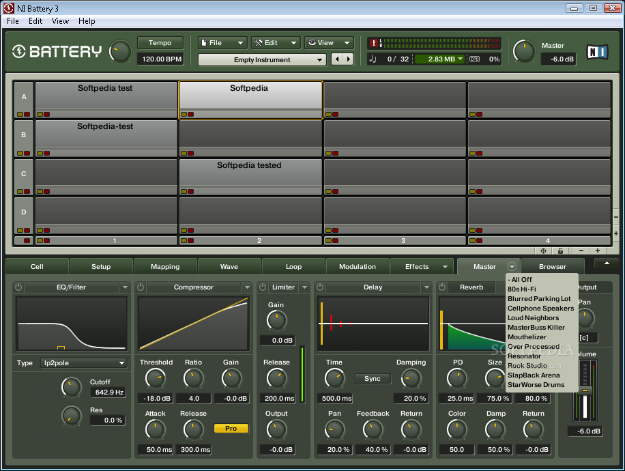Open the EQ/Filter preset arrow

(x=125, y=287)
